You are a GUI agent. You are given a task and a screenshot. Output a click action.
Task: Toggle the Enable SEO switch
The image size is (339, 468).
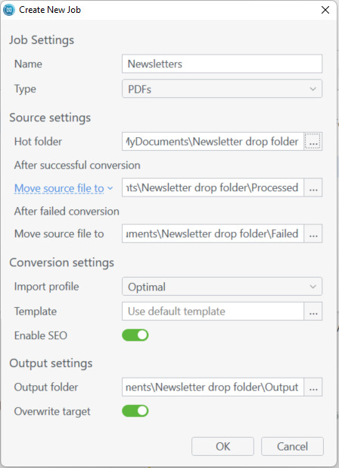[x=135, y=335]
